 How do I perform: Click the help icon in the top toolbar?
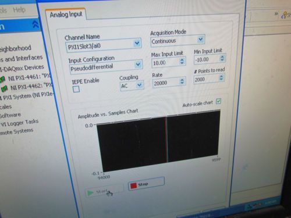coord(285,15)
